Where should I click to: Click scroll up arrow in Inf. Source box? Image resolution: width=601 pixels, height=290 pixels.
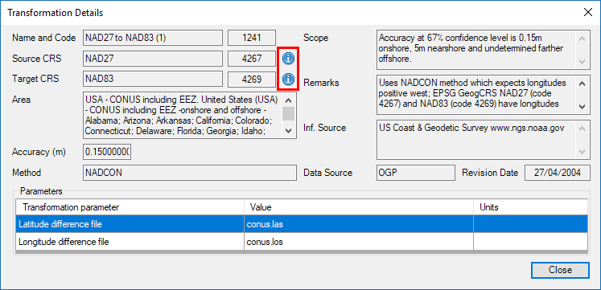coord(582,129)
